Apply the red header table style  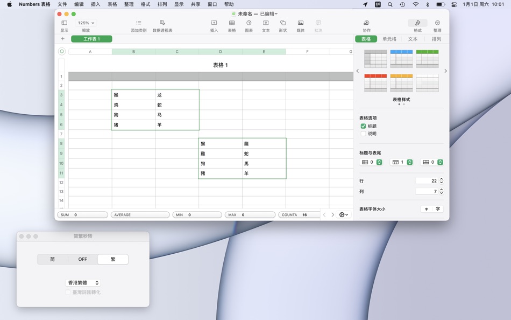pos(375,83)
